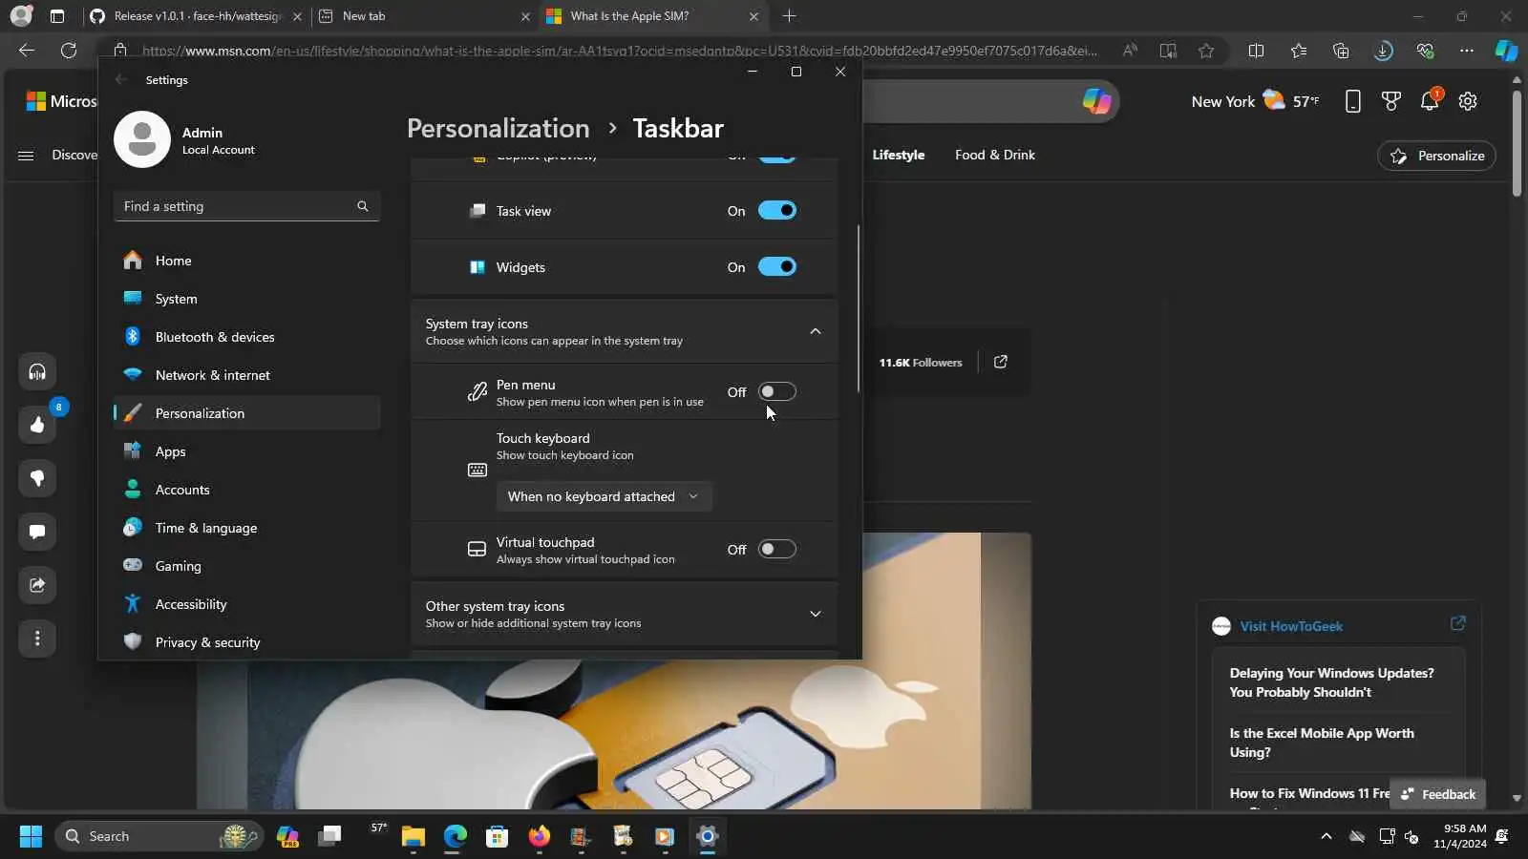Image resolution: width=1528 pixels, height=859 pixels.
Task: Open the Food & Drink MSN tab
Action: (x=995, y=155)
